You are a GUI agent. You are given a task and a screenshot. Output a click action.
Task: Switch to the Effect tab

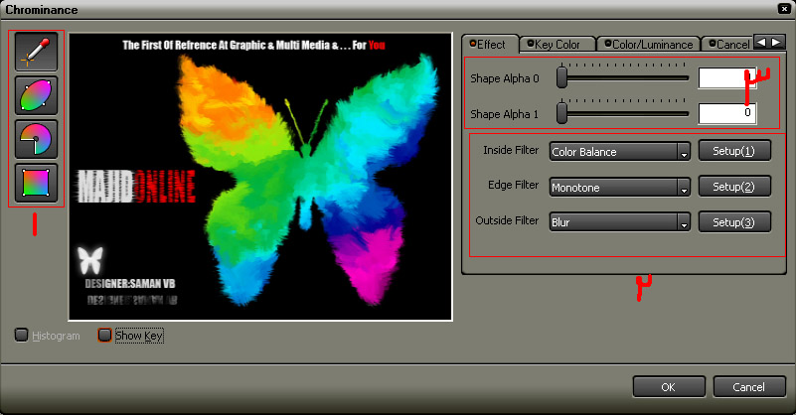click(490, 45)
